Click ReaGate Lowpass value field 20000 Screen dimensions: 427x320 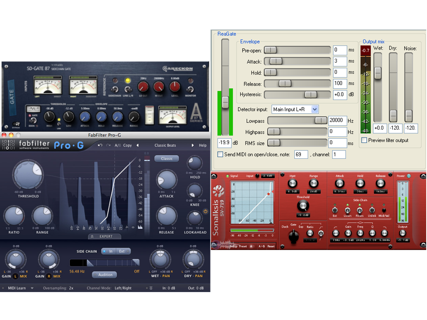[337, 120]
